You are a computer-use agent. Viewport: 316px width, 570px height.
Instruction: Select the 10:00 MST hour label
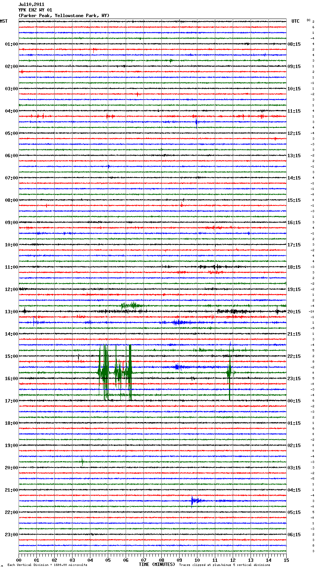point(12,245)
